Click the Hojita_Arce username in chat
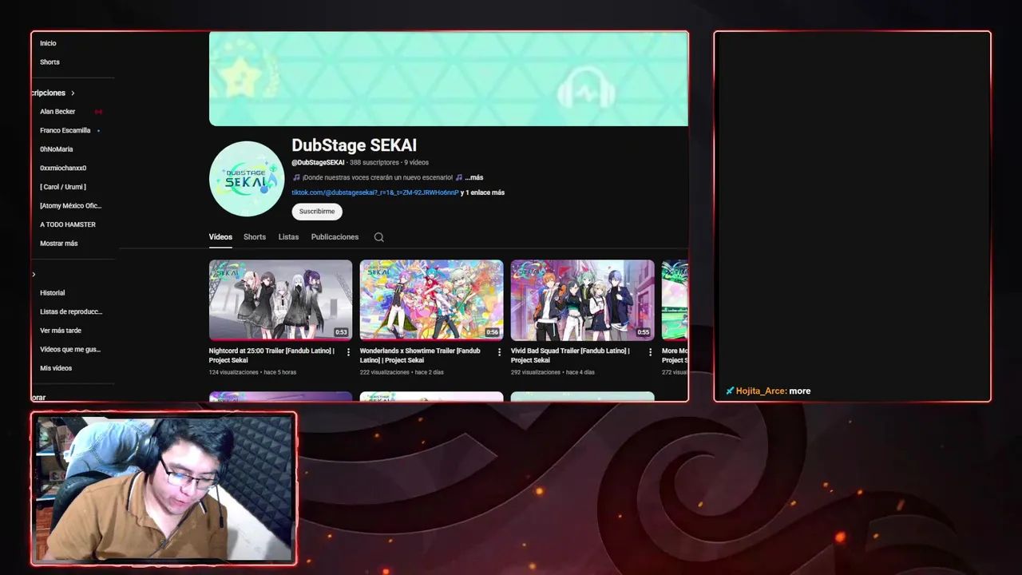 pyautogui.click(x=761, y=391)
